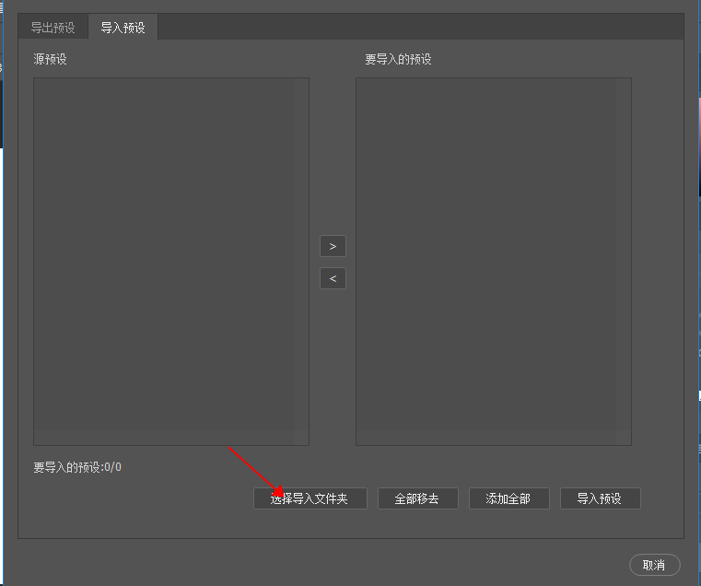Cancel the dialog with 取消
The height and width of the screenshot is (586, 701).
655,565
